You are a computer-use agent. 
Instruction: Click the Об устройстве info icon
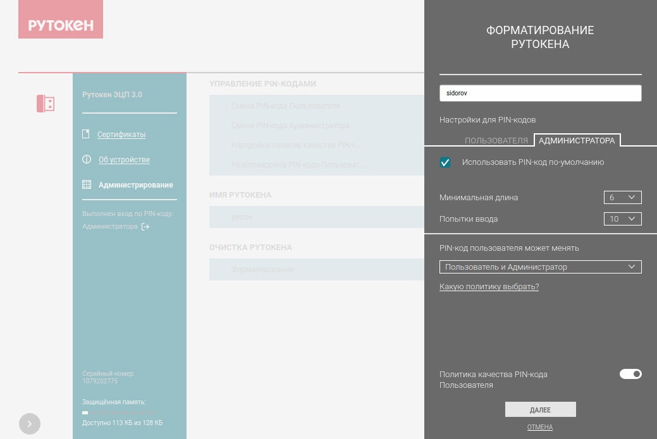(x=87, y=159)
